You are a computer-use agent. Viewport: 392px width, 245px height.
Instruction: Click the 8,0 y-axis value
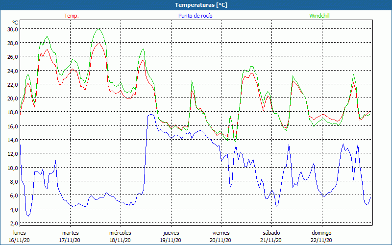14,181
